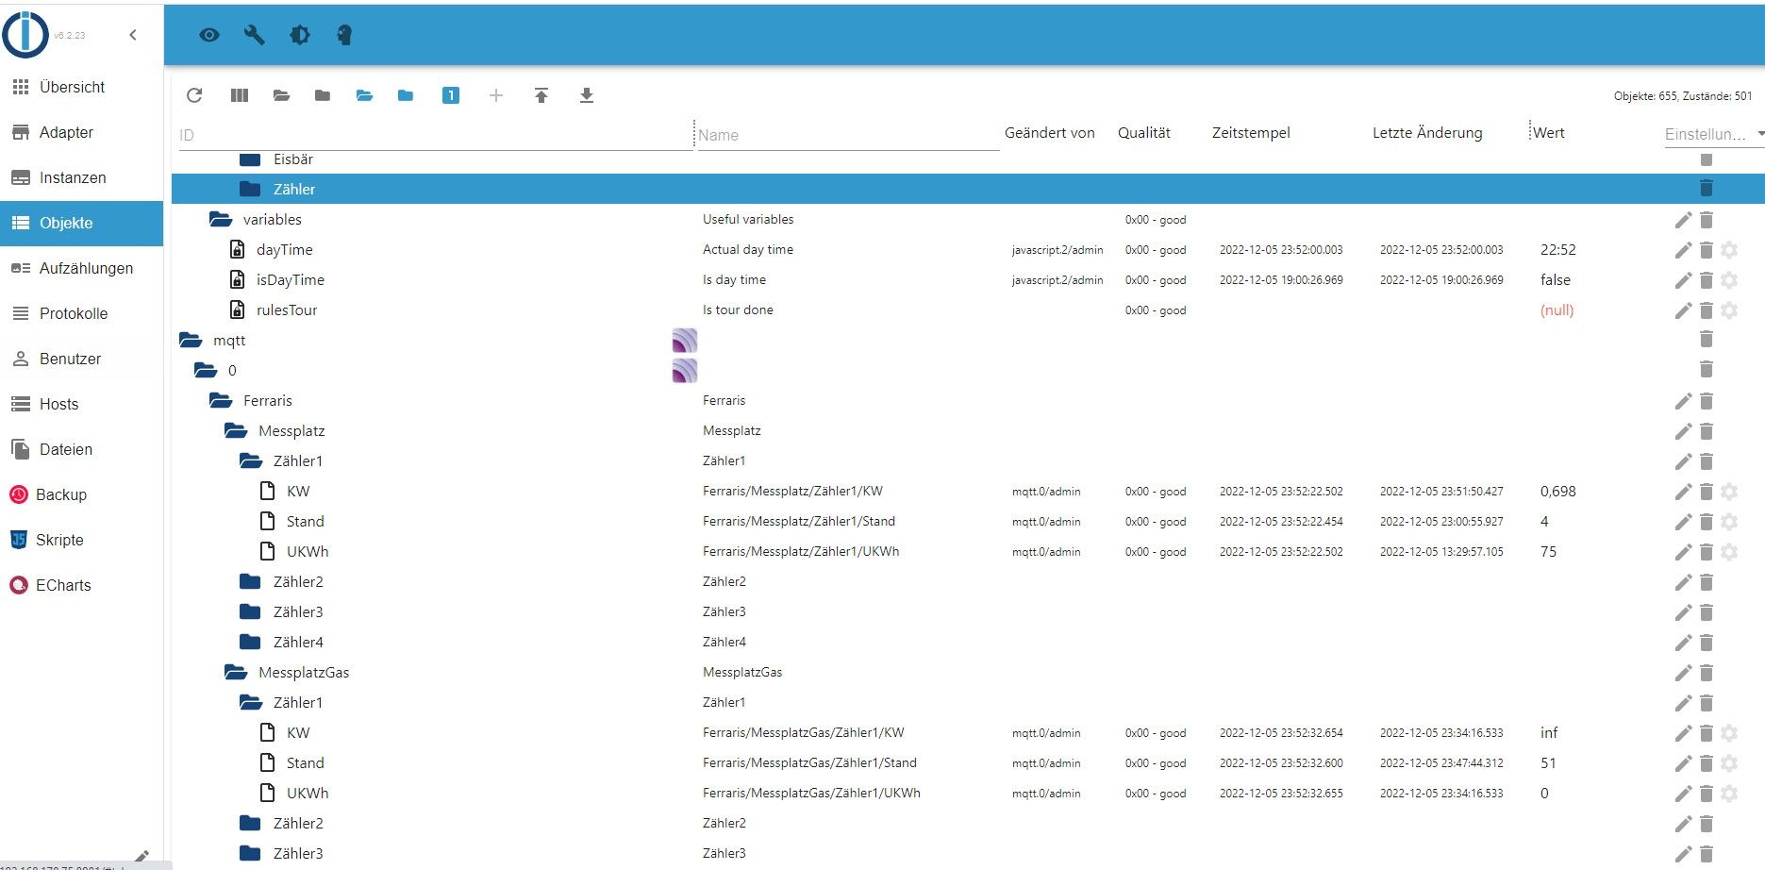Collapse the Ferraris folder
Image resolution: width=1765 pixels, height=870 pixels.
click(x=221, y=401)
